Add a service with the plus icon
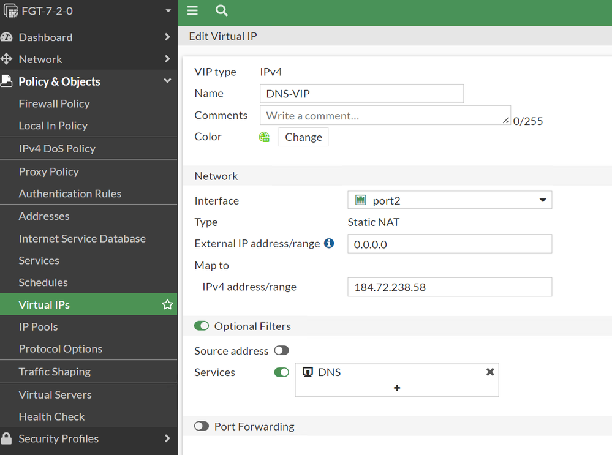The width and height of the screenshot is (612, 455). pos(397,388)
